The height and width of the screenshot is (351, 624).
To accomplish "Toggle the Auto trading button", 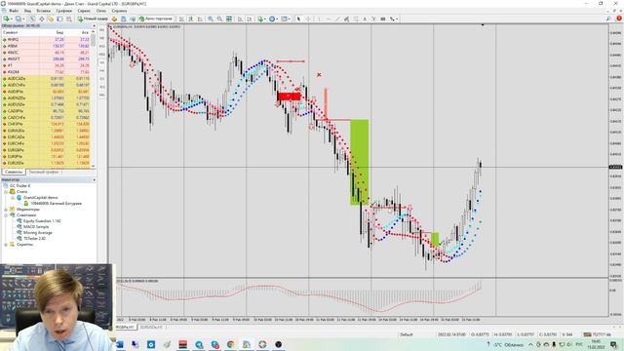I will point(156,19).
